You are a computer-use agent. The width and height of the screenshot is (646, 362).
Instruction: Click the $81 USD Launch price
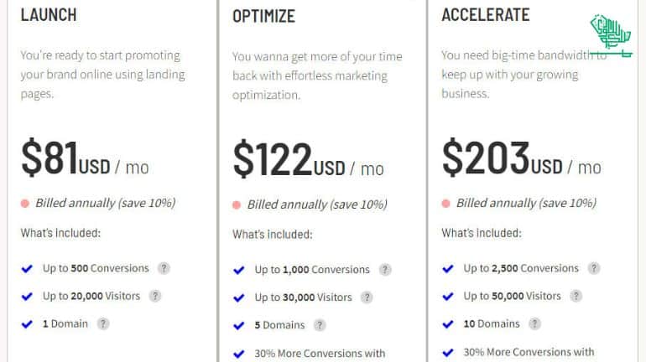pos(85,158)
